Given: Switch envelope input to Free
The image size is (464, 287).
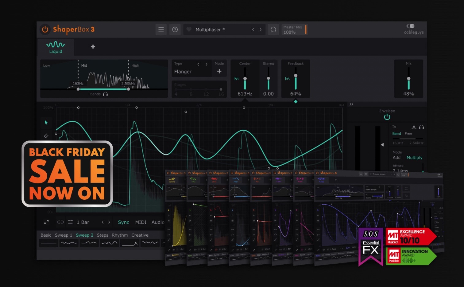Looking at the screenshot, I should pyautogui.click(x=408, y=134).
